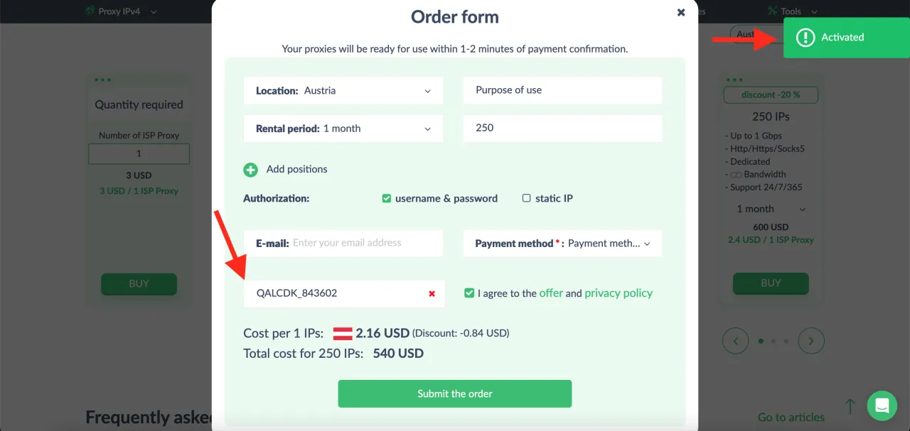Click the green plus Add positions icon
The image size is (910, 431).
click(250, 170)
